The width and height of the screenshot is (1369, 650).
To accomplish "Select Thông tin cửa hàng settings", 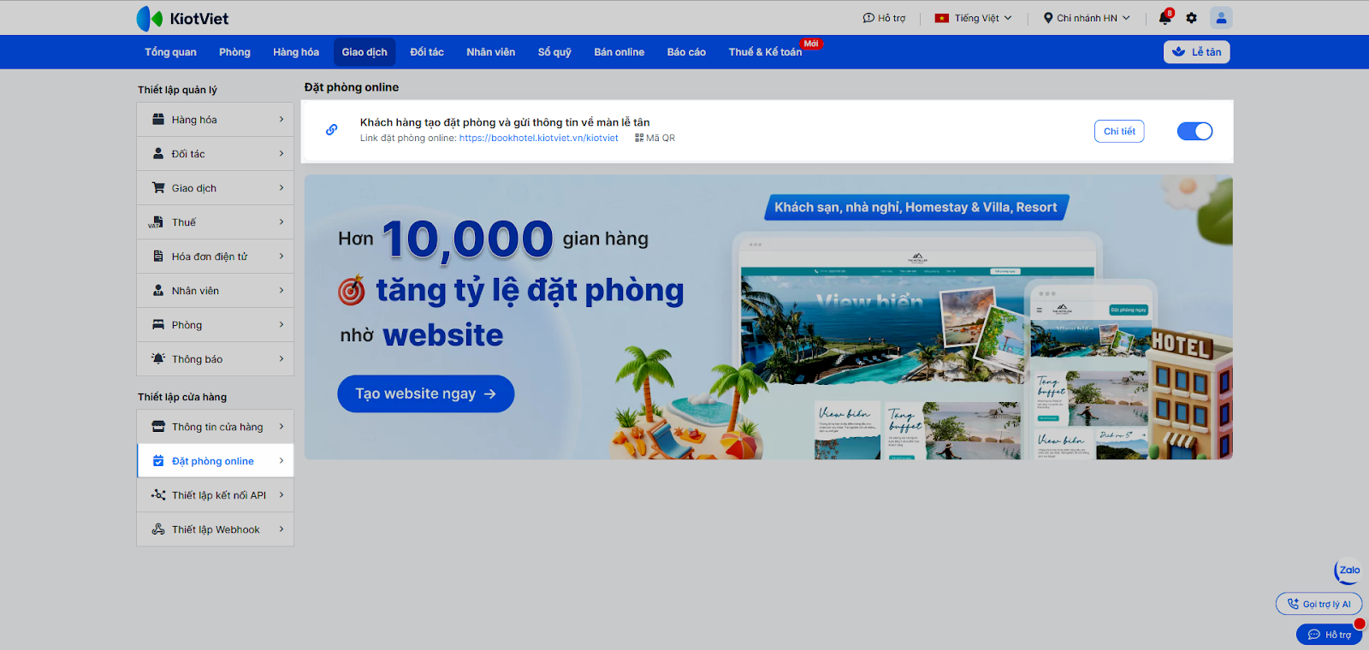I will click(x=215, y=427).
